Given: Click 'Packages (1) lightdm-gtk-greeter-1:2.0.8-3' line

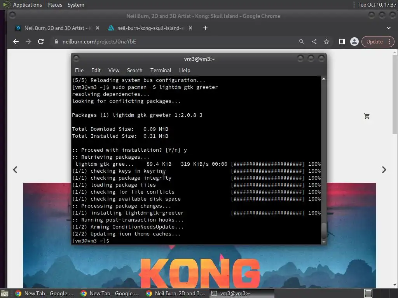Looking at the screenshot, I should pyautogui.click(x=137, y=115).
